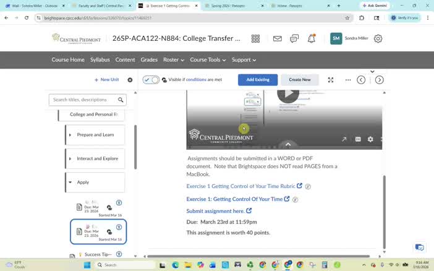Click accessibility icon after Exercise 1 link

(296, 199)
